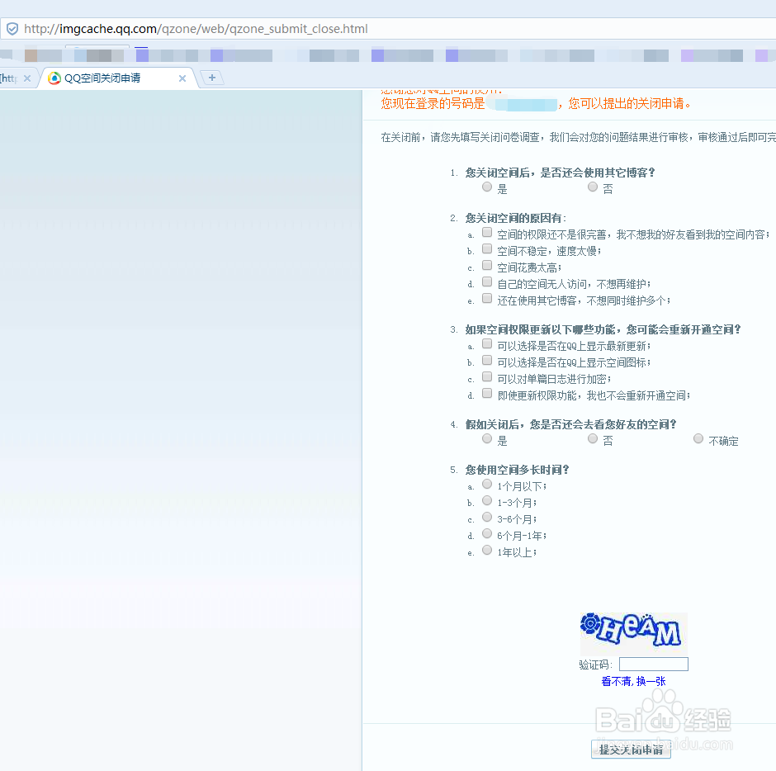
Task: Select 3-6个月 usage duration
Action: point(487,517)
